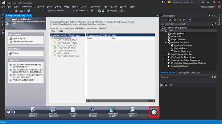Viewport: 222px width, 124px height.
Task: Click the categorized view icon in Properties
Action: [x=162, y=85]
